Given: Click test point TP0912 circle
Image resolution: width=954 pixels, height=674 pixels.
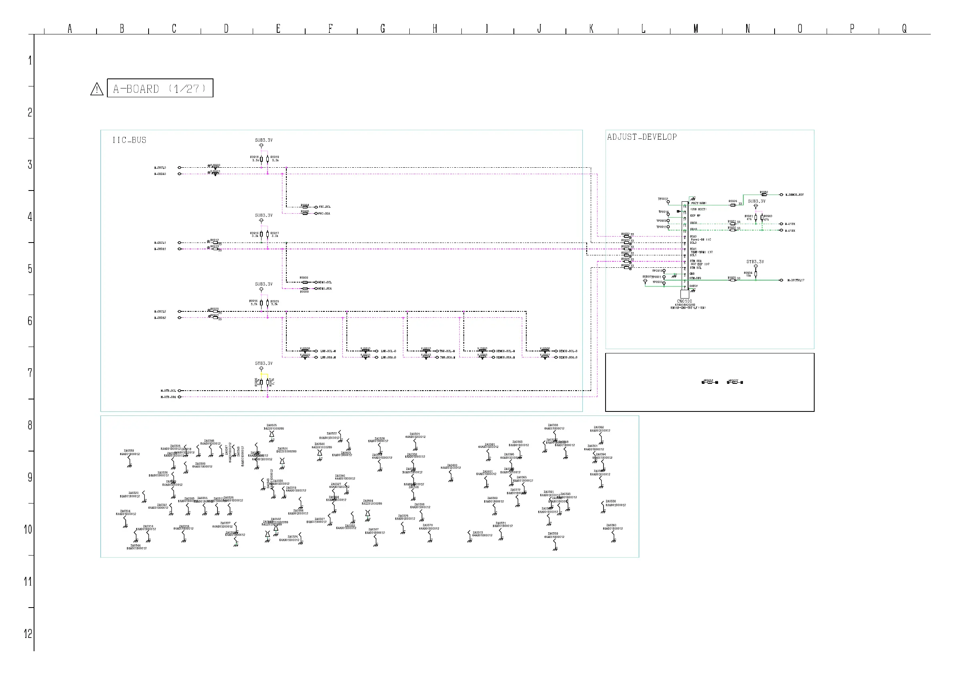Looking at the screenshot, I should click(668, 202).
